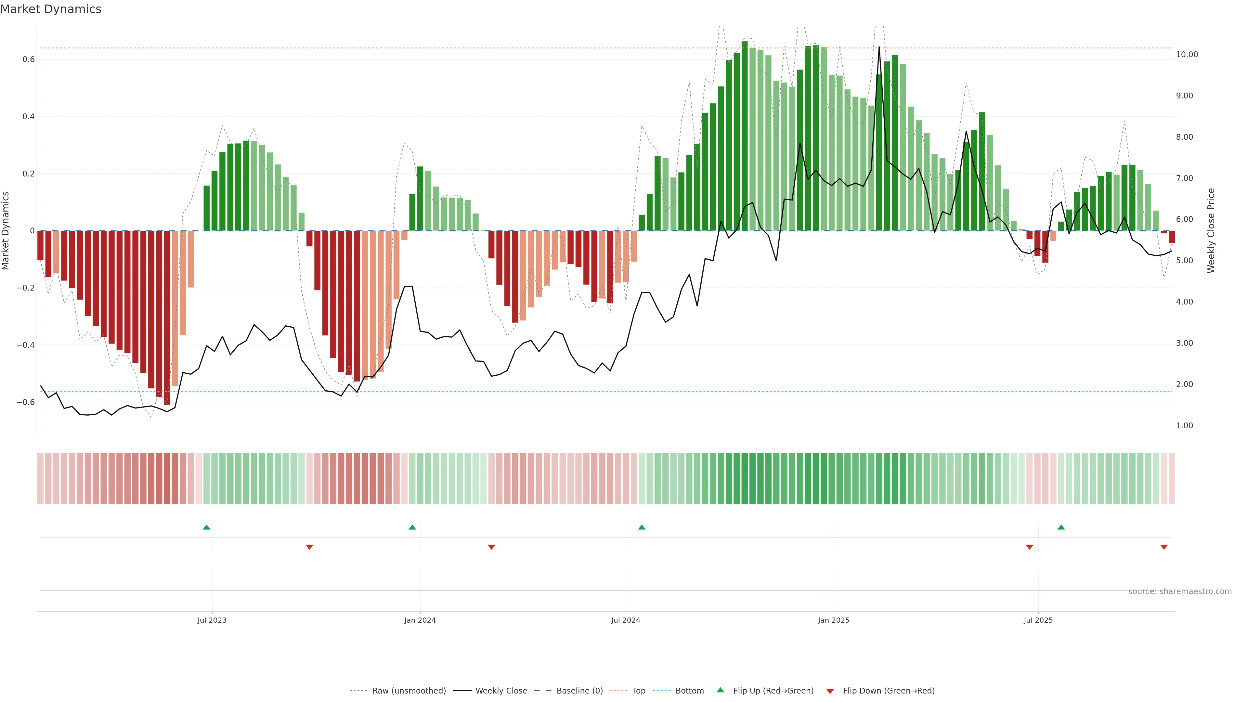Click the Jul 2025 x-axis label
This screenshot has width=1248, height=702.
[1038, 620]
